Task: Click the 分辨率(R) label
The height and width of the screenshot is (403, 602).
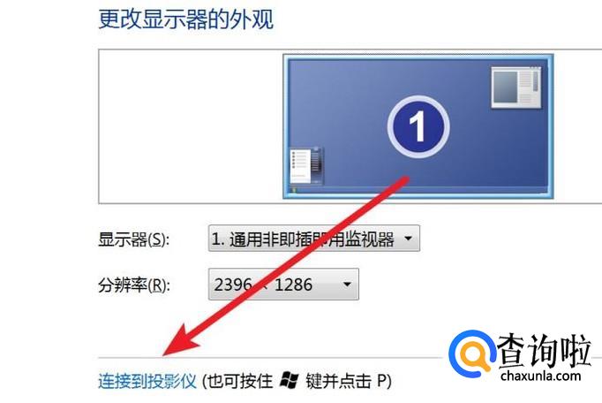Action: pos(133,285)
